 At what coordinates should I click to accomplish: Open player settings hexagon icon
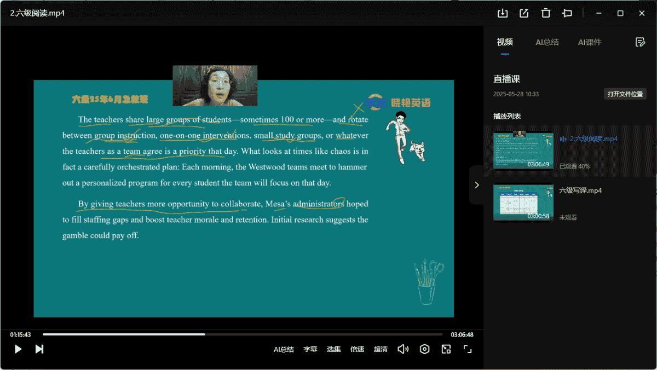tap(424, 349)
